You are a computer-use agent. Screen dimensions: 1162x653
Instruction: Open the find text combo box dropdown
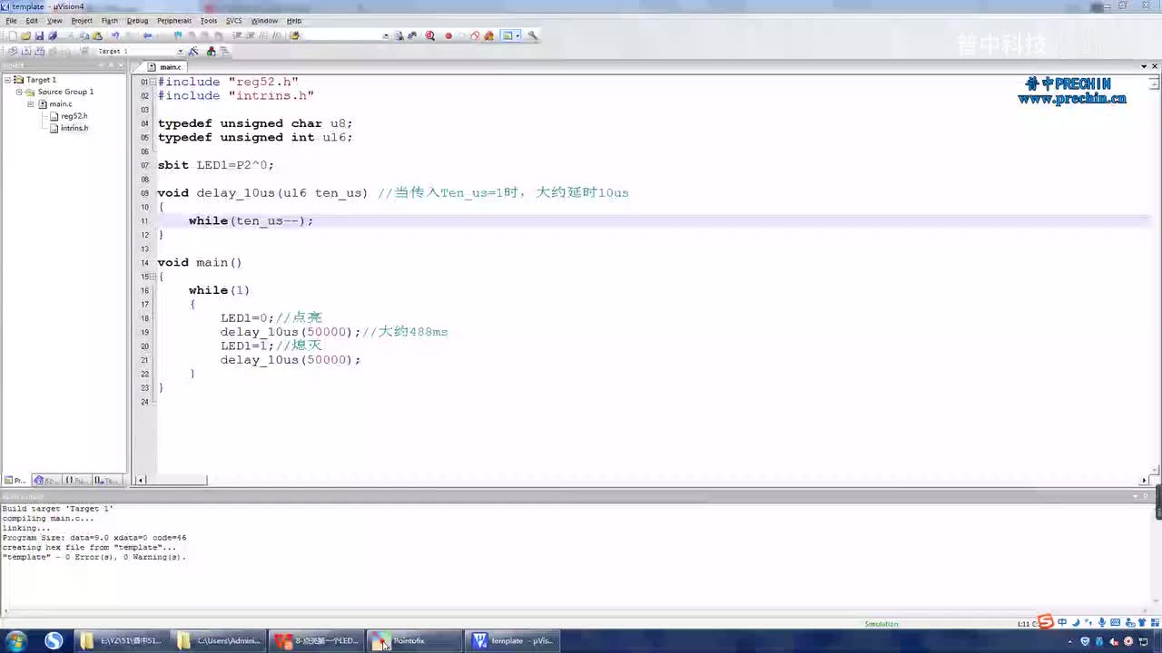(x=386, y=36)
